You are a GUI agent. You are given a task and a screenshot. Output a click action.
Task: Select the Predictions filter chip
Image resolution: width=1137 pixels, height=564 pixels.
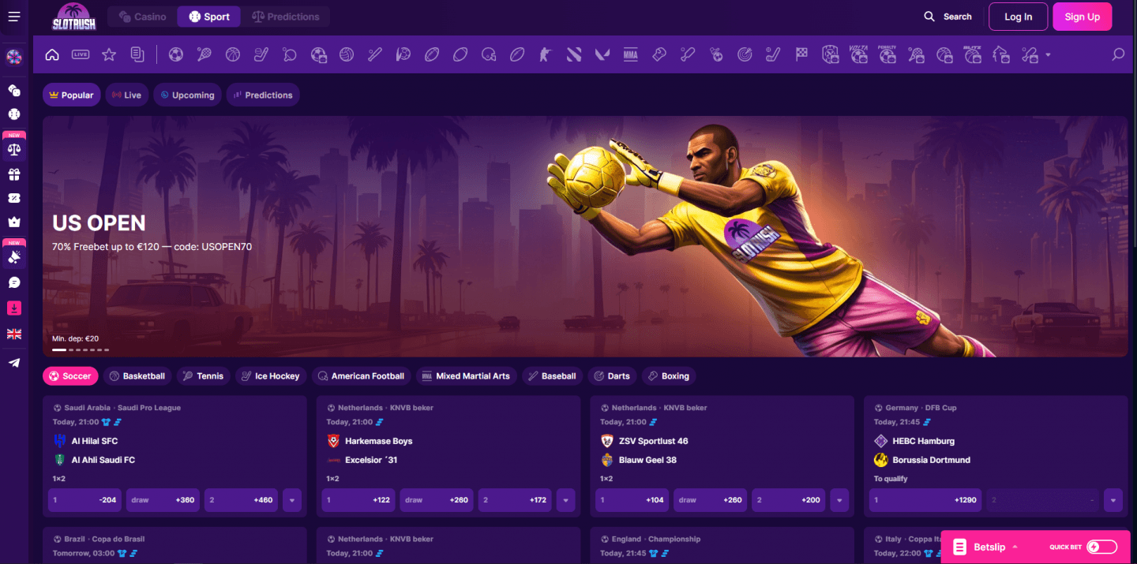(x=263, y=95)
